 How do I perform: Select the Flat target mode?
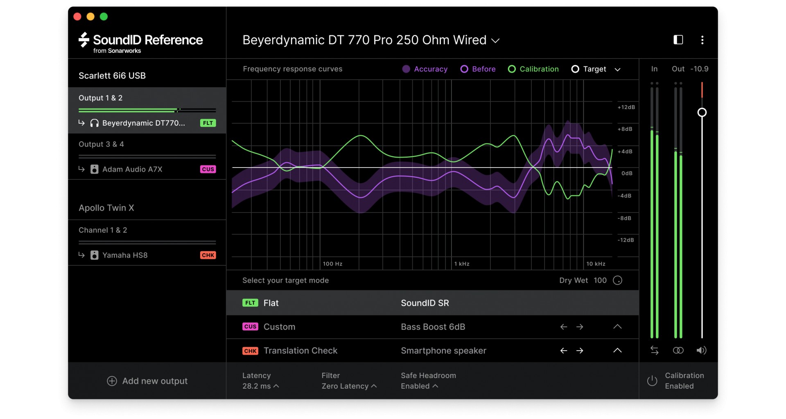click(432, 303)
